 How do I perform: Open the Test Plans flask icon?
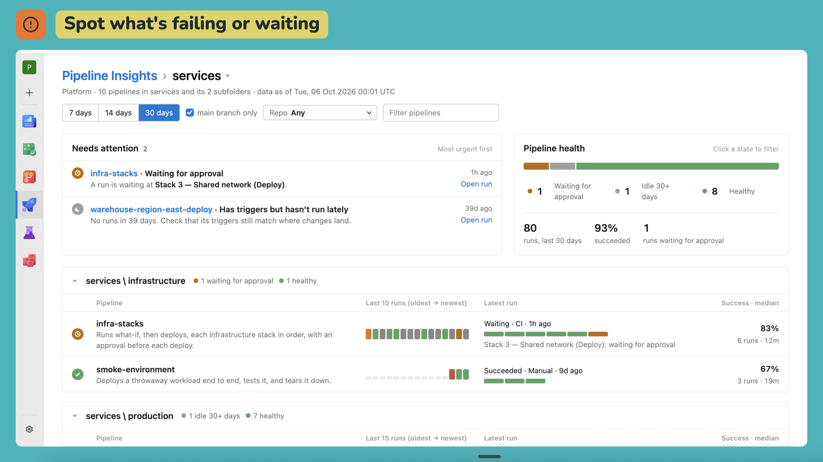click(x=29, y=233)
